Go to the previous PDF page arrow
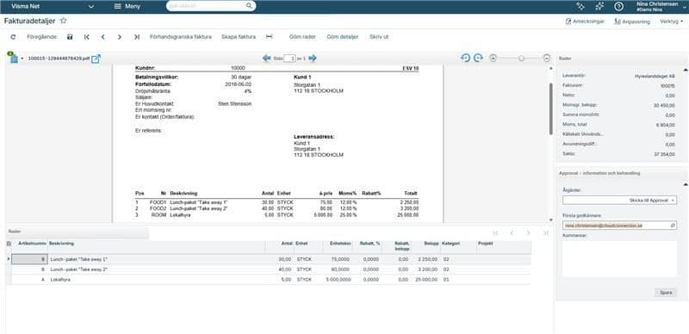This screenshot has width=689, height=334. tap(266, 58)
